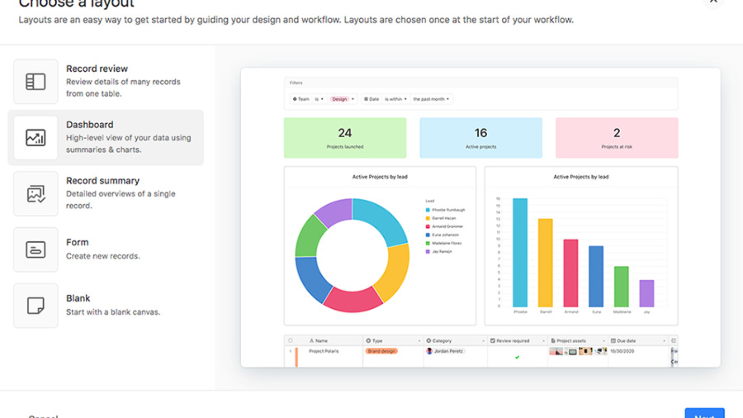
Task: Open the Design filter value dropdown
Action: 353,99
